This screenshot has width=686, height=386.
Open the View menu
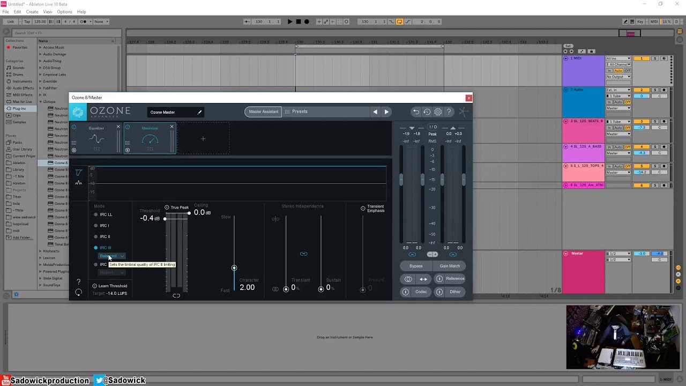tap(48, 12)
